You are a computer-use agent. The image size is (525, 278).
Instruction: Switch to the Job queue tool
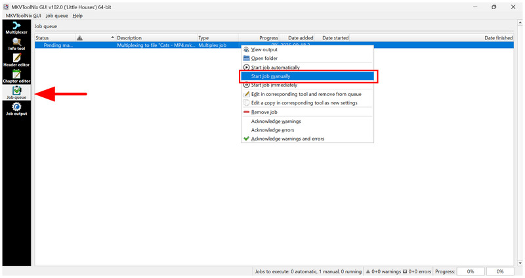(16, 93)
